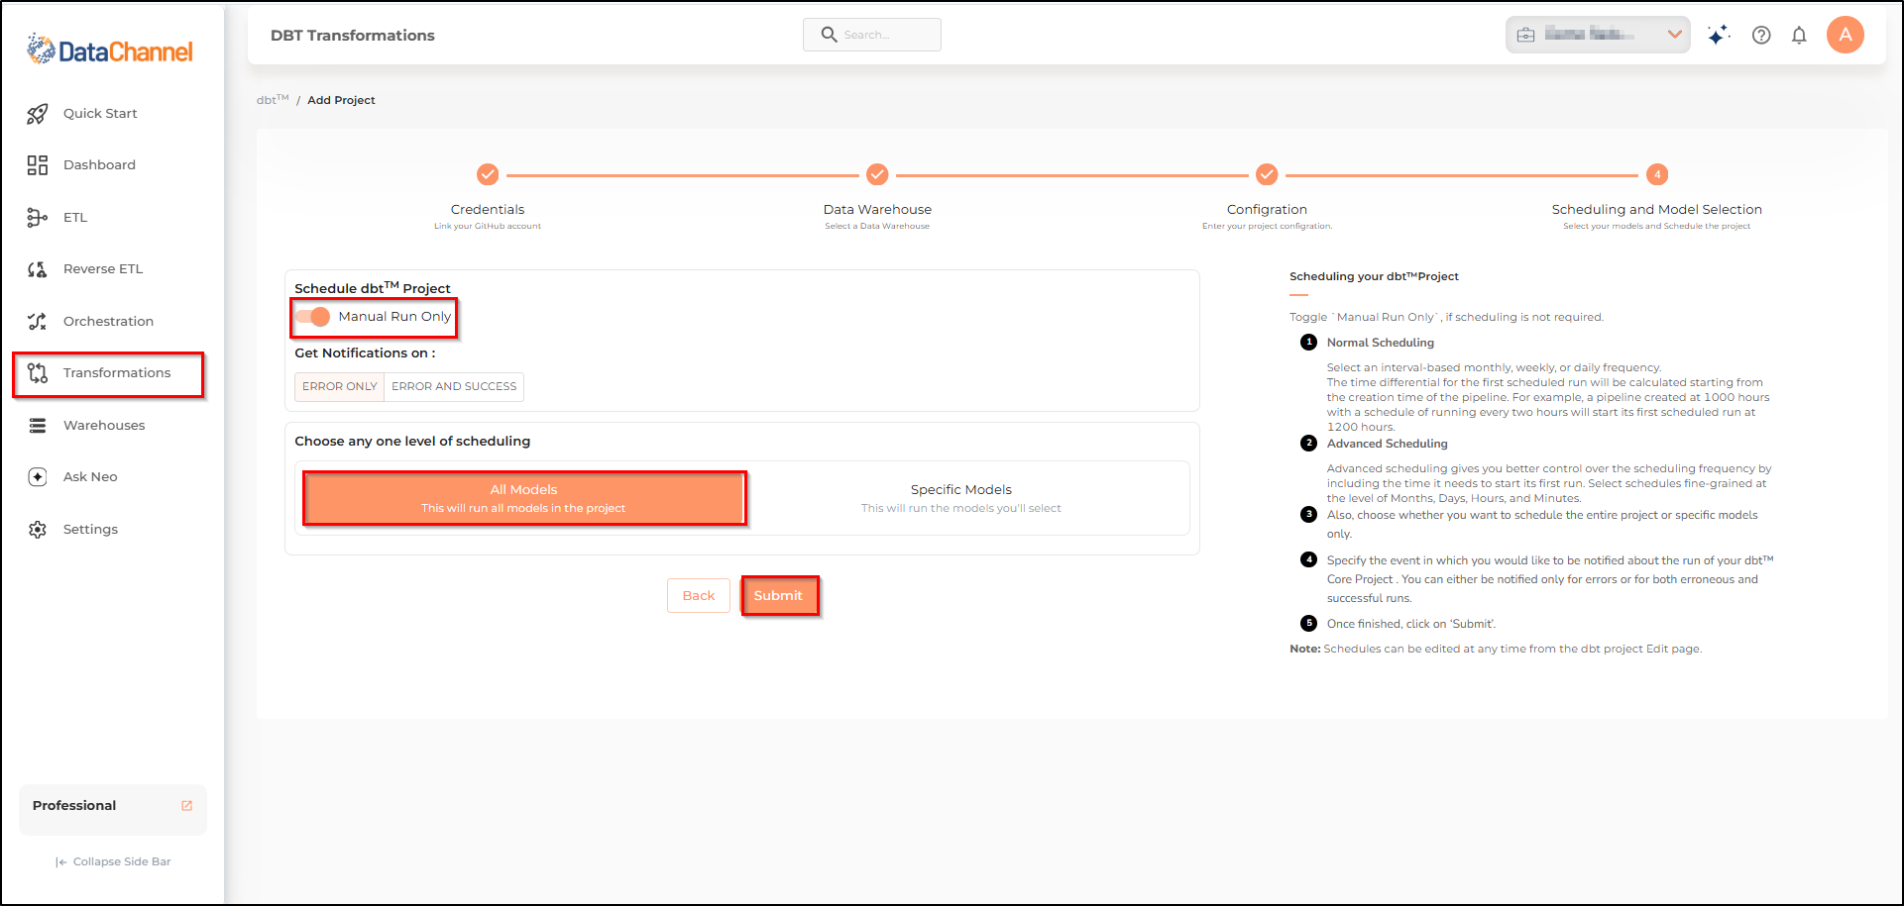Image resolution: width=1904 pixels, height=906 pixels.
Task: Click the Ask Neo sparkle icon
Action: click(38, 477)
